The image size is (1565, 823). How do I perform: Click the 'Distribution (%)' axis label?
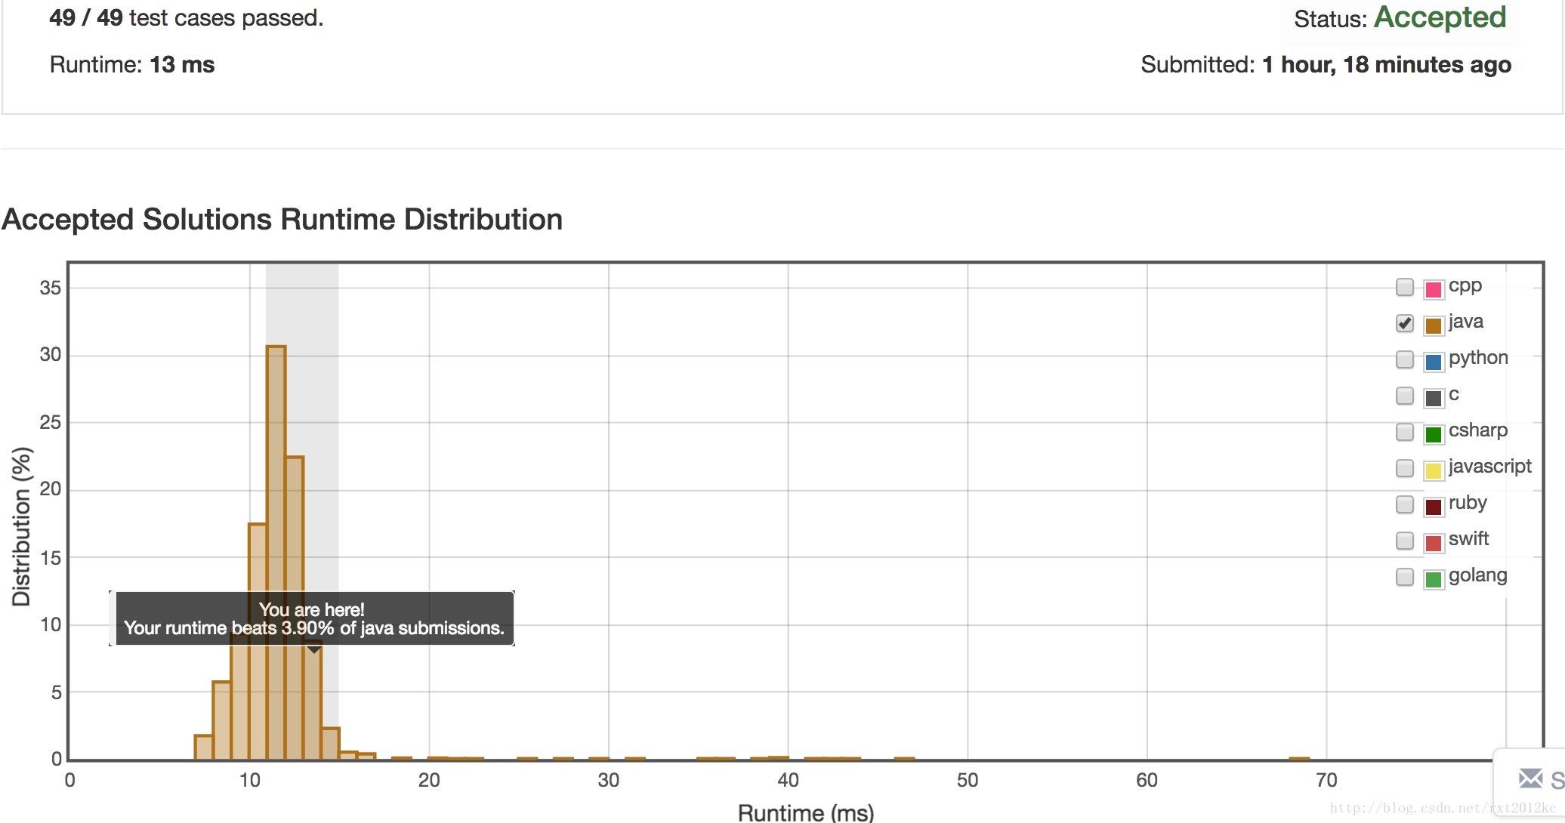(22, 526)
